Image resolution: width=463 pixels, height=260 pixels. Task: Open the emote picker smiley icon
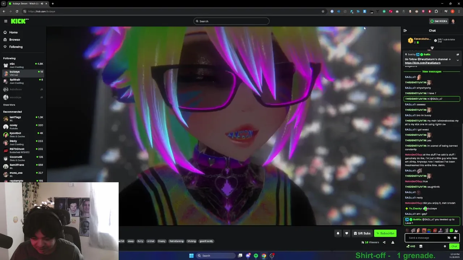(455, 238)
